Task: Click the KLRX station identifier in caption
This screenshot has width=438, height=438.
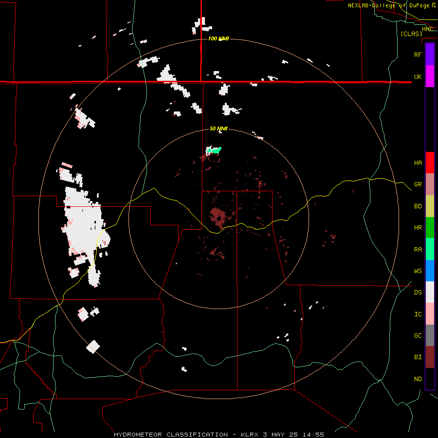Action: 251,435
